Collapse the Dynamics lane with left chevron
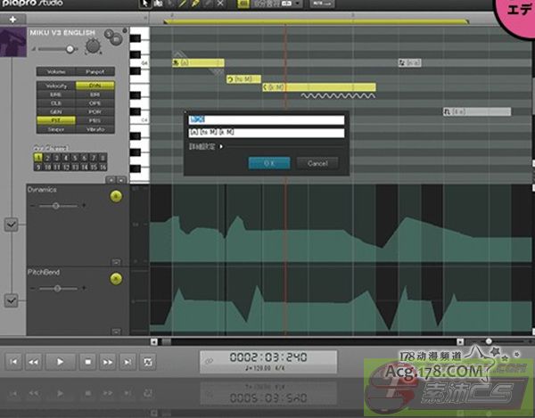The height and width of the screenshot is (418, 535). click(11, 225)
